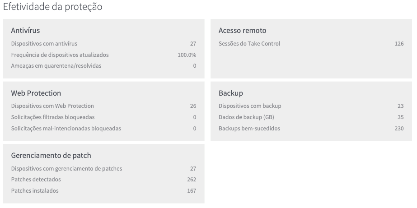Select the Backup card title
The height and width of the screenshot is (208, 417).
231,93
